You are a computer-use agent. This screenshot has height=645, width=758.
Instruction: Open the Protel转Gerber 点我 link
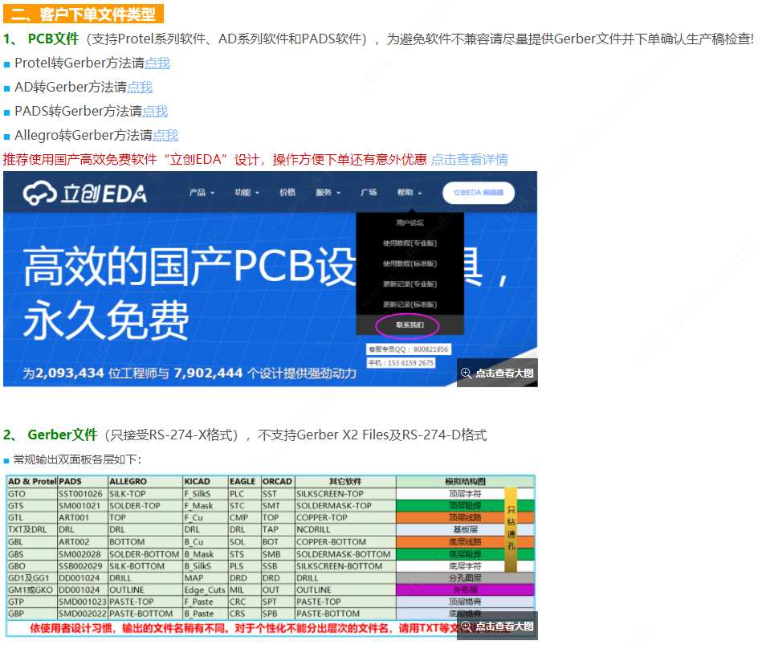pyautogui.click(x=157, y=63)
